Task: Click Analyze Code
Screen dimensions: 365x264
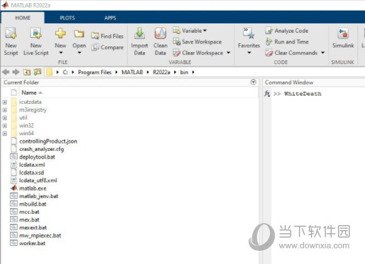Action: [x=287, y=30]
